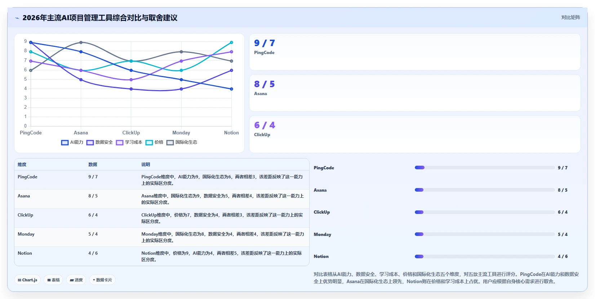The image size is (595, 299).
Task: Select the 数据卡片 tag chip
Action: 102,280
